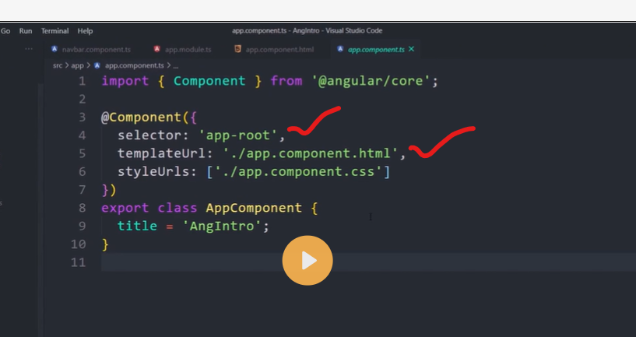Click the Angular icon on app.module.ts tab

tap(157, 49)
